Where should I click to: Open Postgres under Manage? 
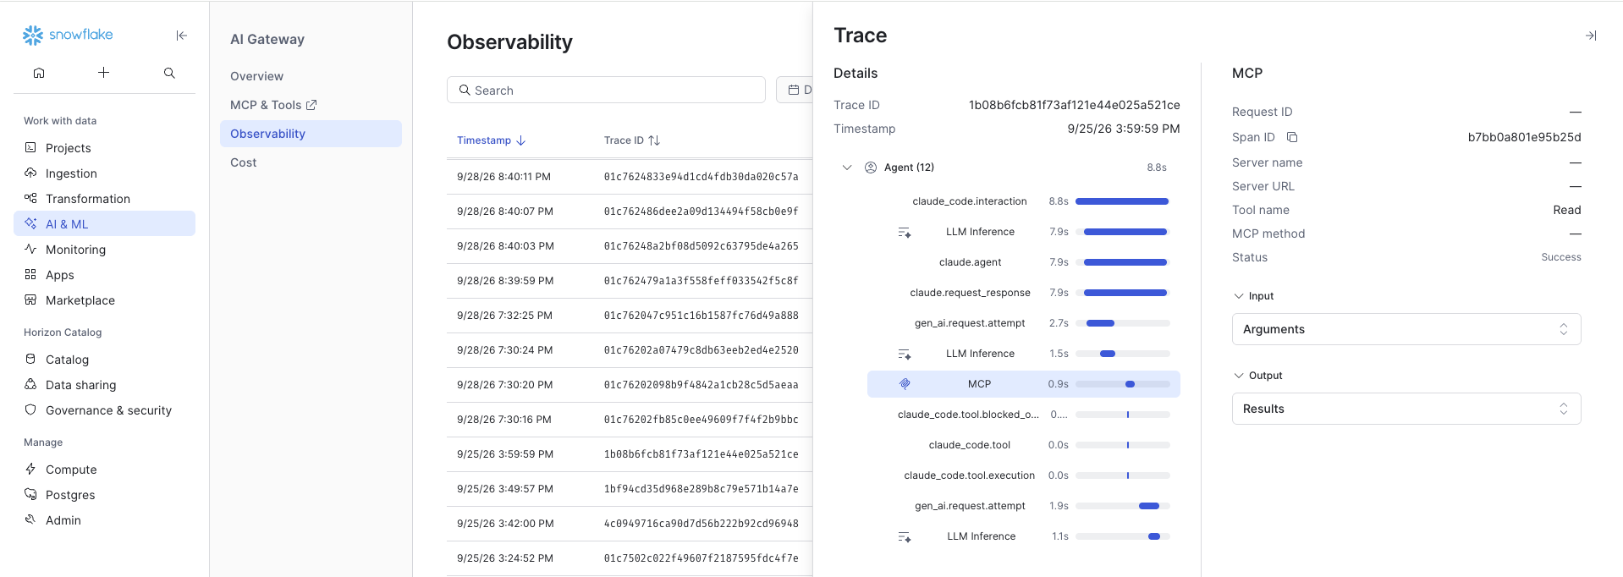(104, 494)
